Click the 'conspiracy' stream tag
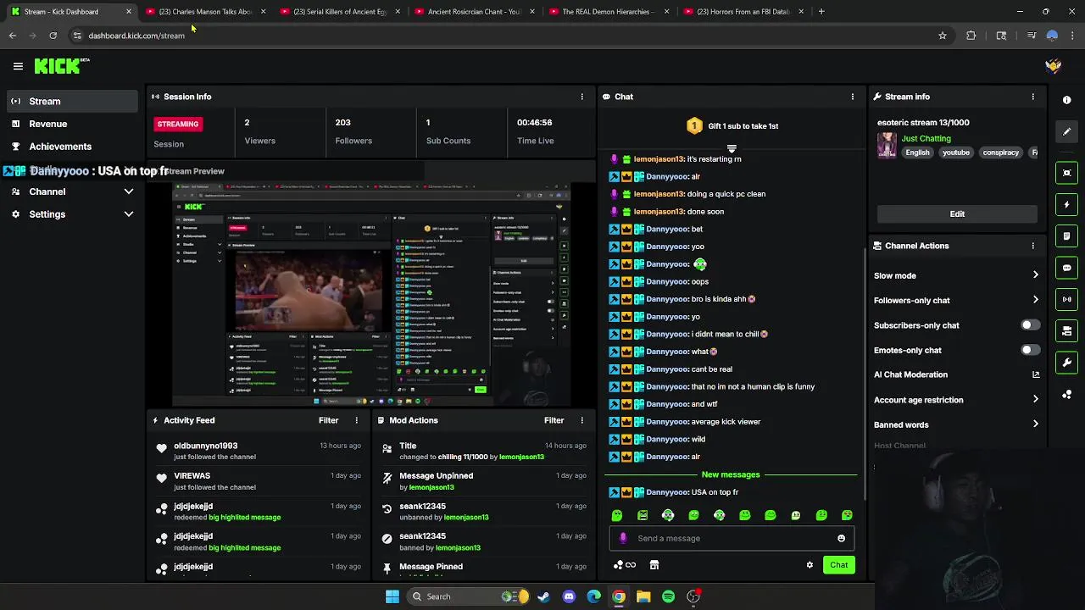 click(1000, 152)
